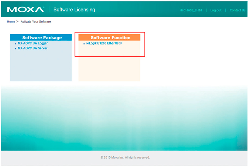Open MX-AOPC UA Server package
This screenshot has width=249, height=167.
tap(33, 48)
